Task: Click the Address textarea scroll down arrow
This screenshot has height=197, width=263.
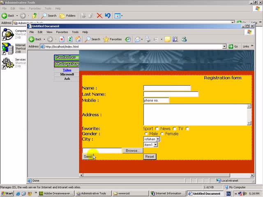Action: coord(249,123)
